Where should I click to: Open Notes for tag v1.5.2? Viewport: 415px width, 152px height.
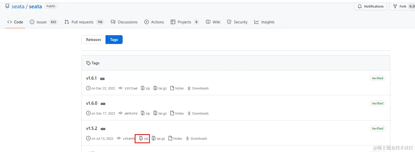coord(175,138)
